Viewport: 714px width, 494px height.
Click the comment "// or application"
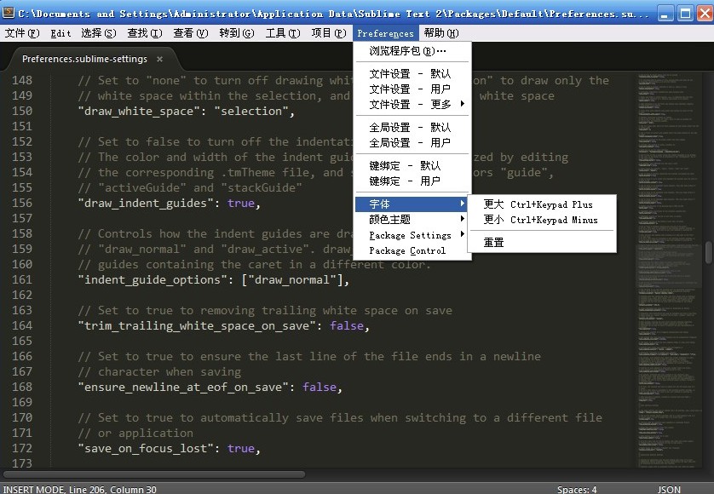click(135, 433)
